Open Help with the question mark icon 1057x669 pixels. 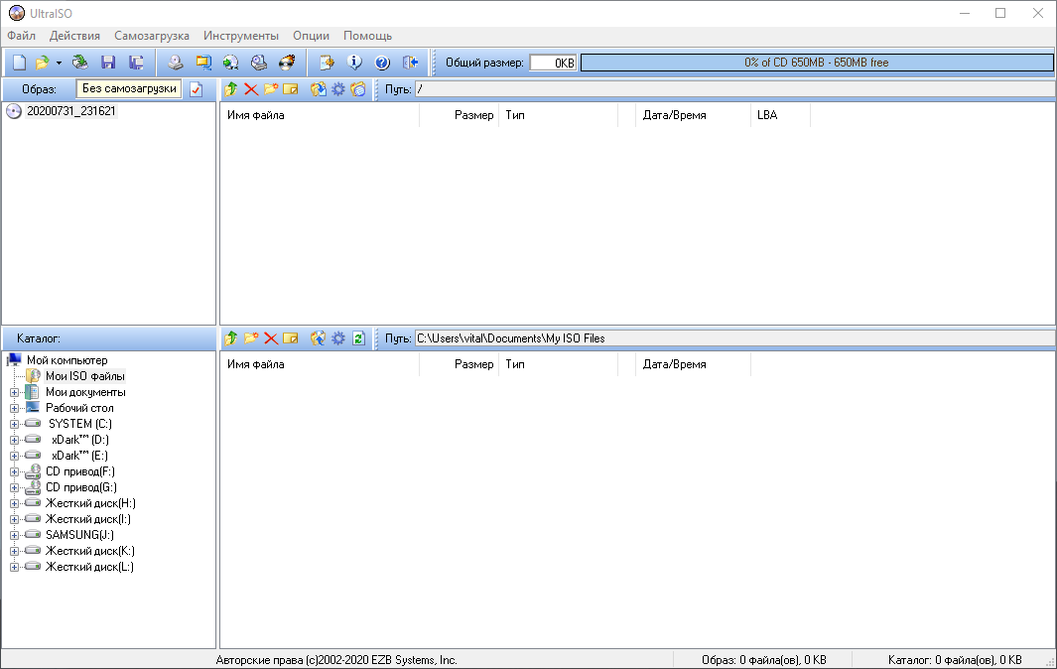coord(382,63)
